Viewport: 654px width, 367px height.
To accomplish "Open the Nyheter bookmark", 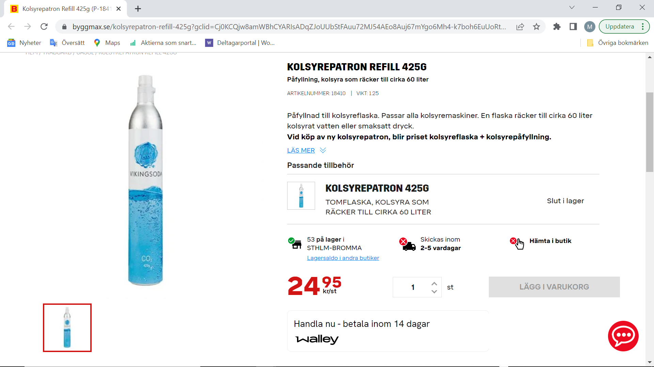I will click(24, 43).
